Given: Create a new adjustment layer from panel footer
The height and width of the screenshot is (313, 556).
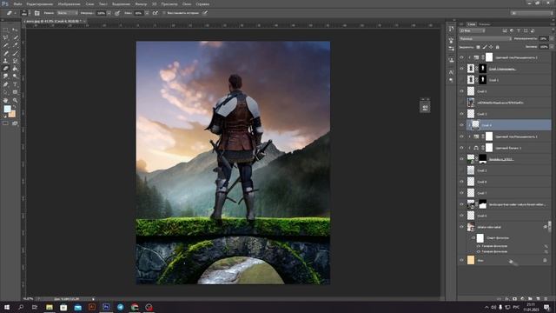Looking at the screenshot, I should [x=522, y=299].
